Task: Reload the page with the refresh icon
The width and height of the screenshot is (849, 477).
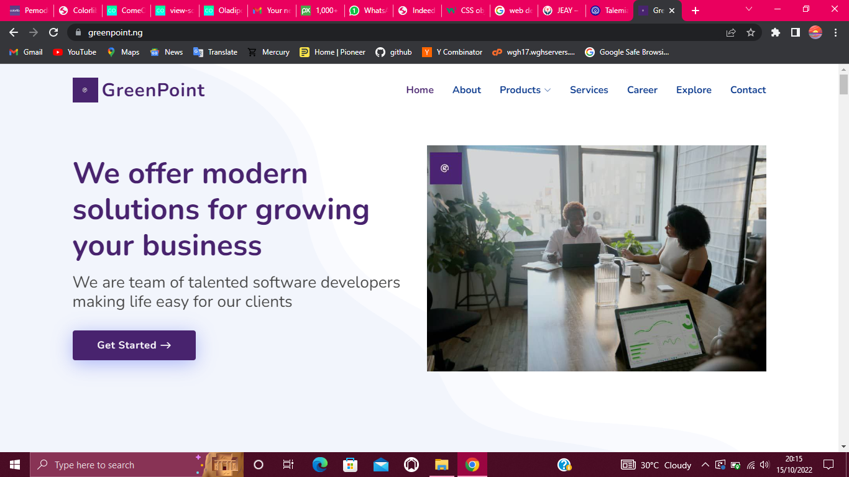Action: (54, 32)
